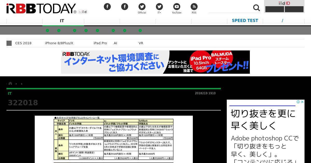Open the SPEED TEST tab
Screen dimensions: 311x163
point(245,20)
